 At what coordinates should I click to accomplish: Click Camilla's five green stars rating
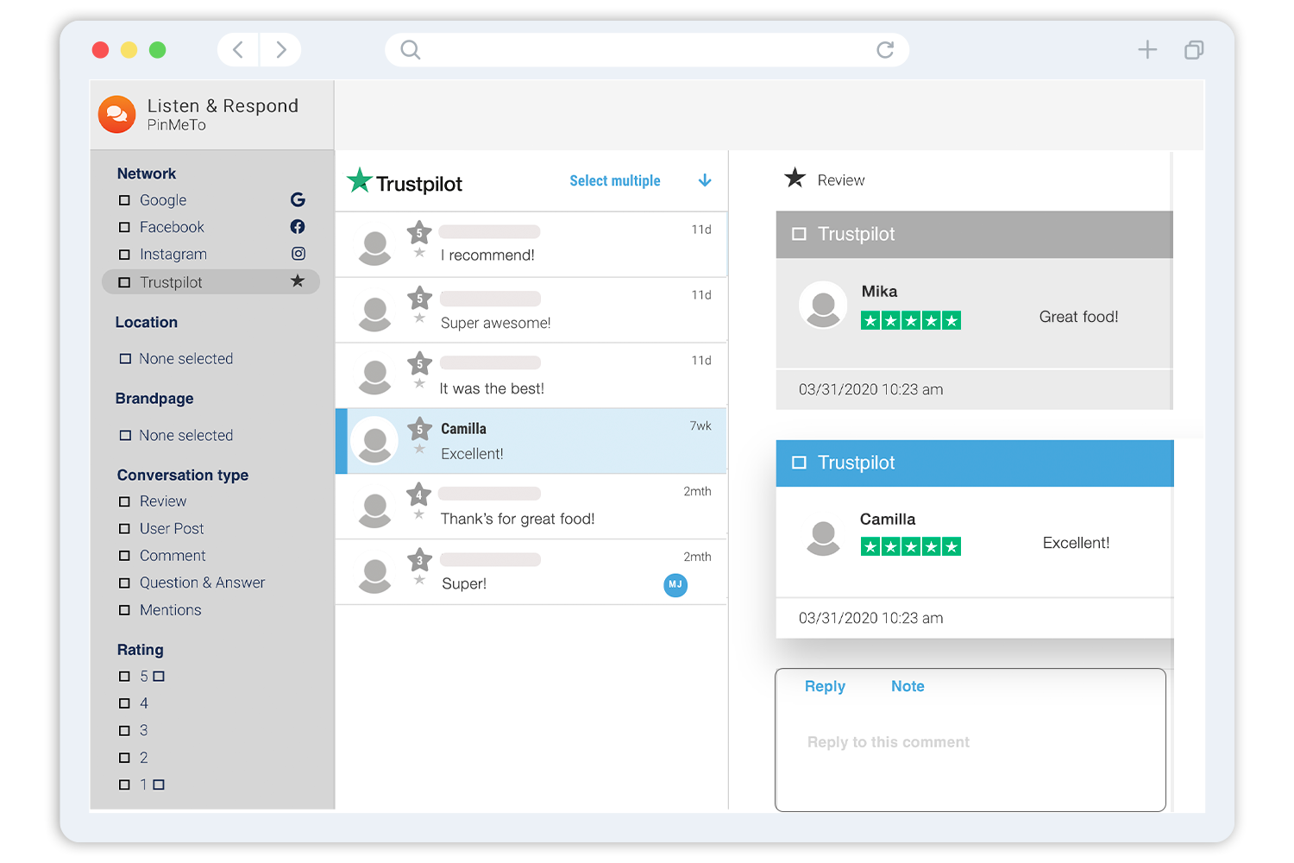(911, 546)
